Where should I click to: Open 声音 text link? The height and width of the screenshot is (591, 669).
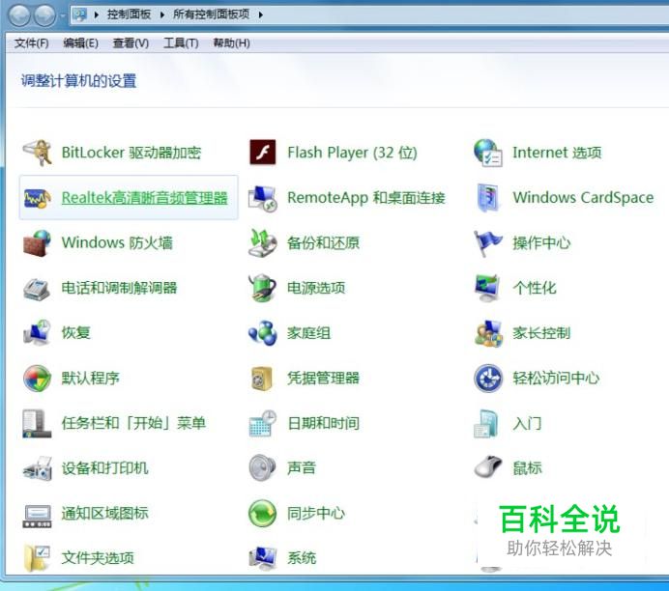pyautogui.click(x=302, y=468)
